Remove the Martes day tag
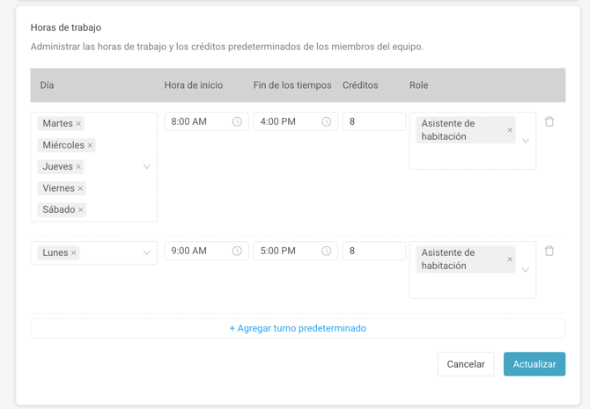The image size is (590, 409). point(78,124)
